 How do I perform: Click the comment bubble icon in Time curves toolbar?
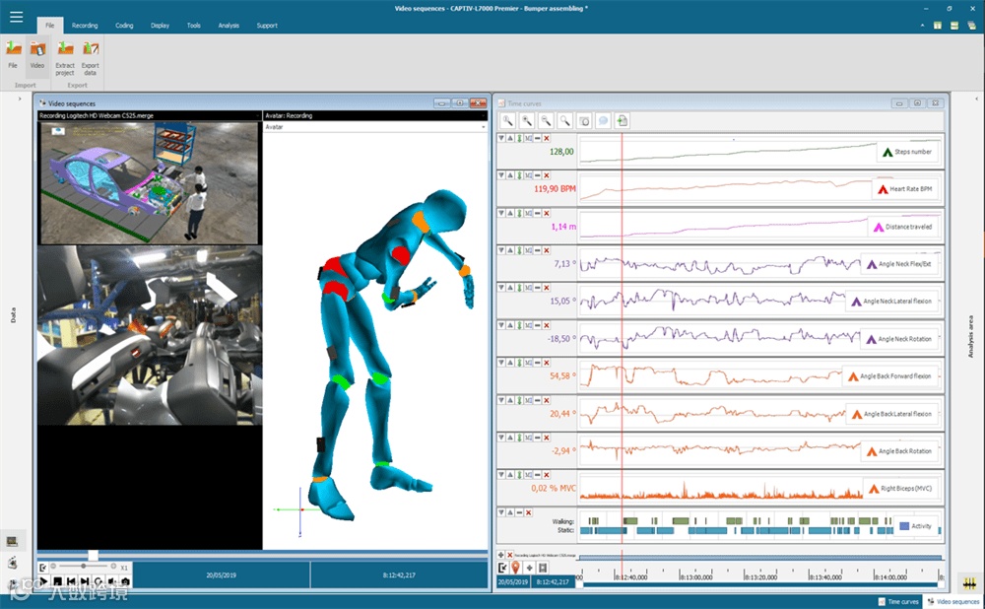pos(603,120)
